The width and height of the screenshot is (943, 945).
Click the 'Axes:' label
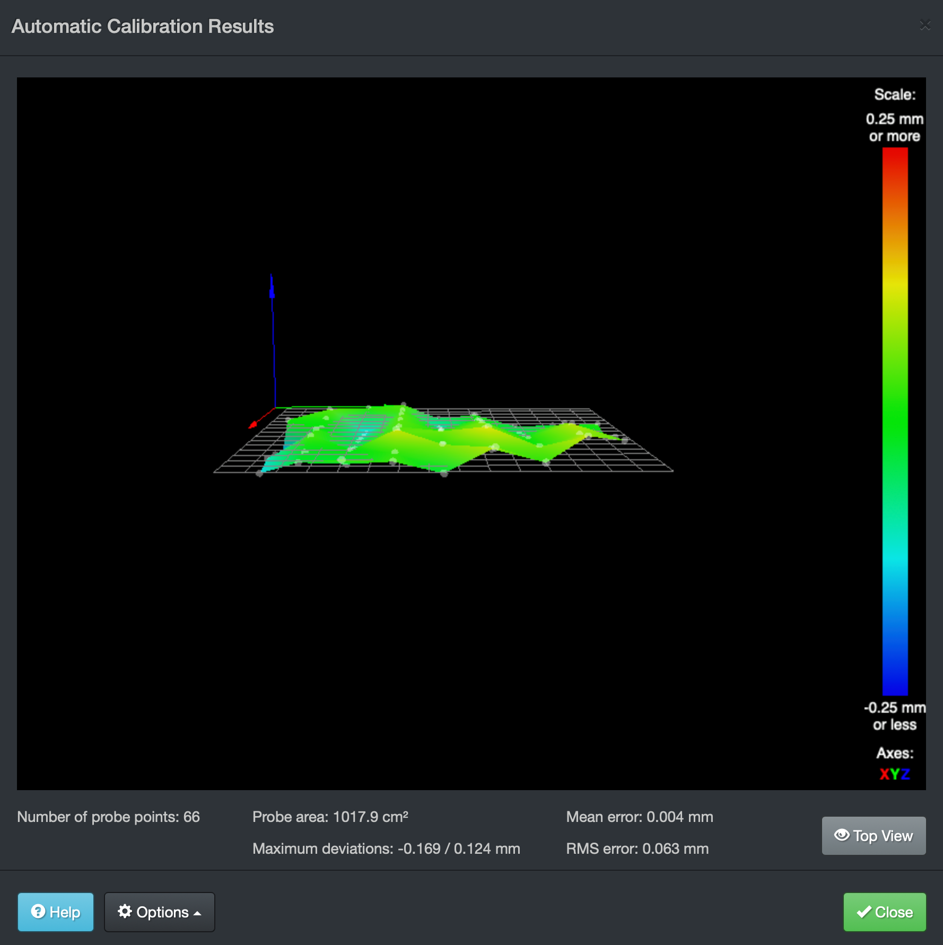click(895, 753)
